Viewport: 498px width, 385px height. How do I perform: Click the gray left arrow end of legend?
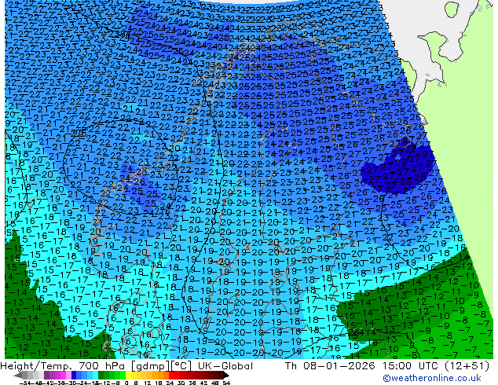(x=18, y=376)
